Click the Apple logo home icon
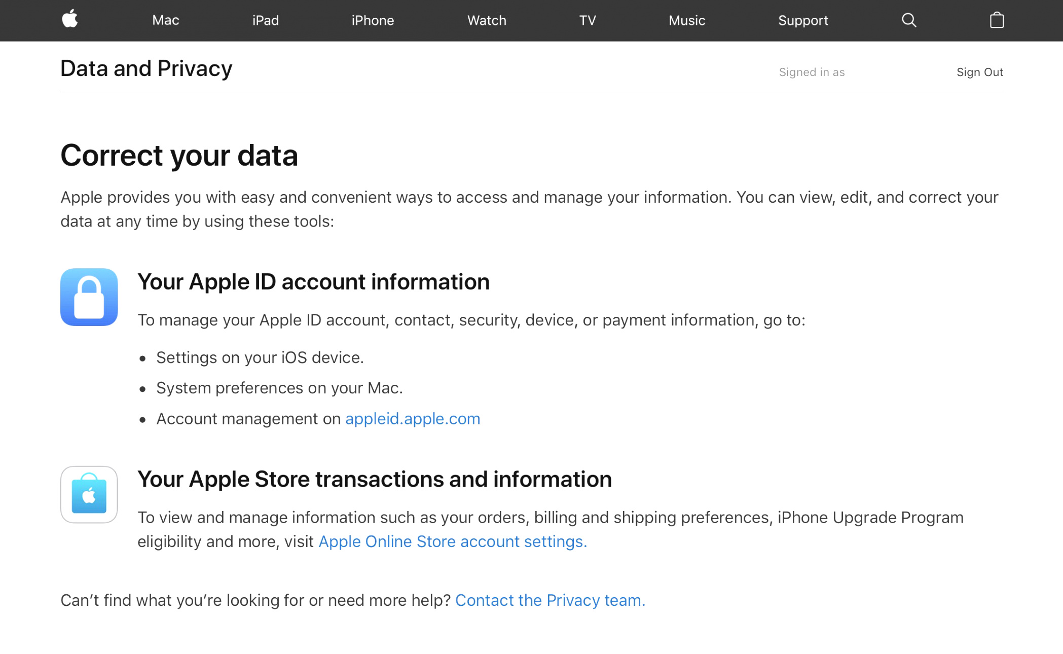Image resolution: width=1063 pixels, height=654 pixels. [69, 19]
